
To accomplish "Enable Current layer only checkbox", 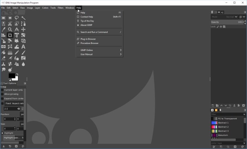I will [x=2, y=90].
